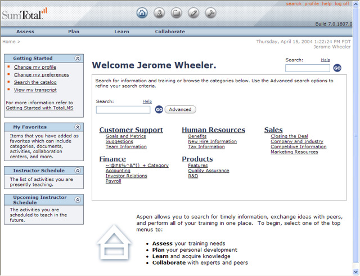Open Getting Started with TotalLMS link
Image resolution: width=360 pixels, height=276 pixels.
pos(39,108)
